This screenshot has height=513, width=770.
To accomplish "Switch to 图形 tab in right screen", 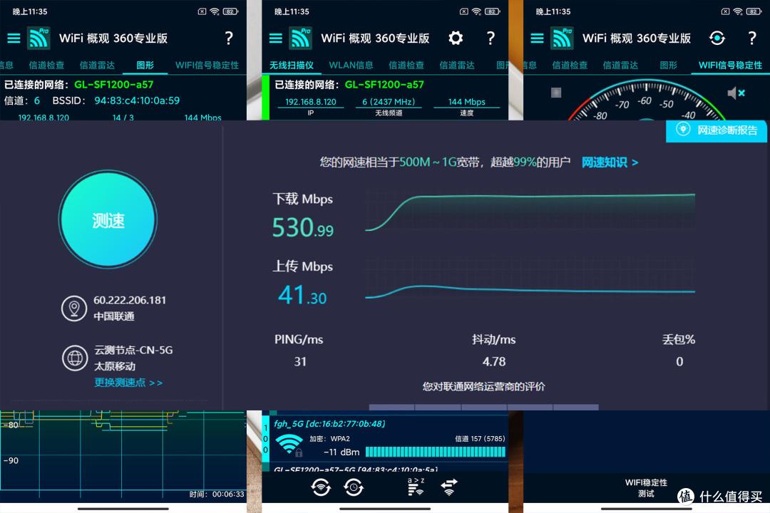I will [668, 66].
